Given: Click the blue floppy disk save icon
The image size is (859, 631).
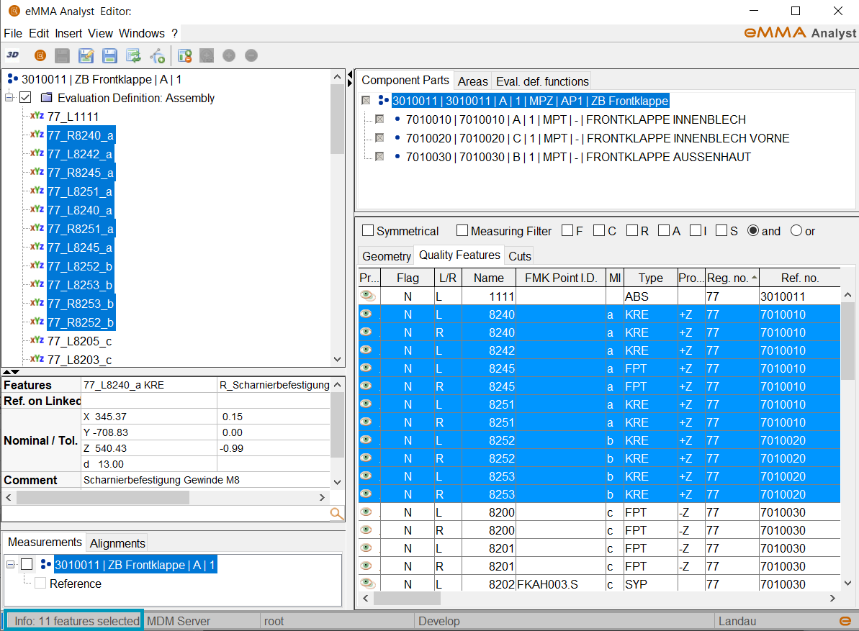Looking at the screenshot, I should [x=109, y=55].
